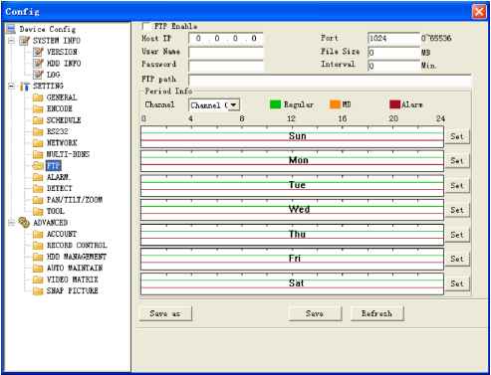Click the SETTING tools icon

pos(25,86)
